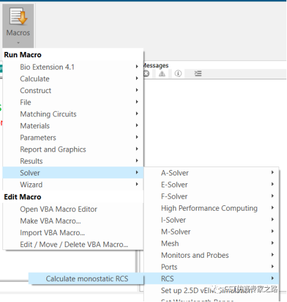Viewport: 287px width, 302px height.
Task: Toggle the info filter icon in Messages
Action: coord(178,73)
